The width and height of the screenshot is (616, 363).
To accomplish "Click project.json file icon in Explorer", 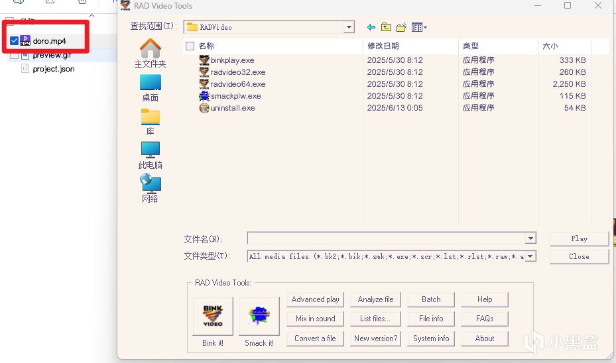I will 25,69.
